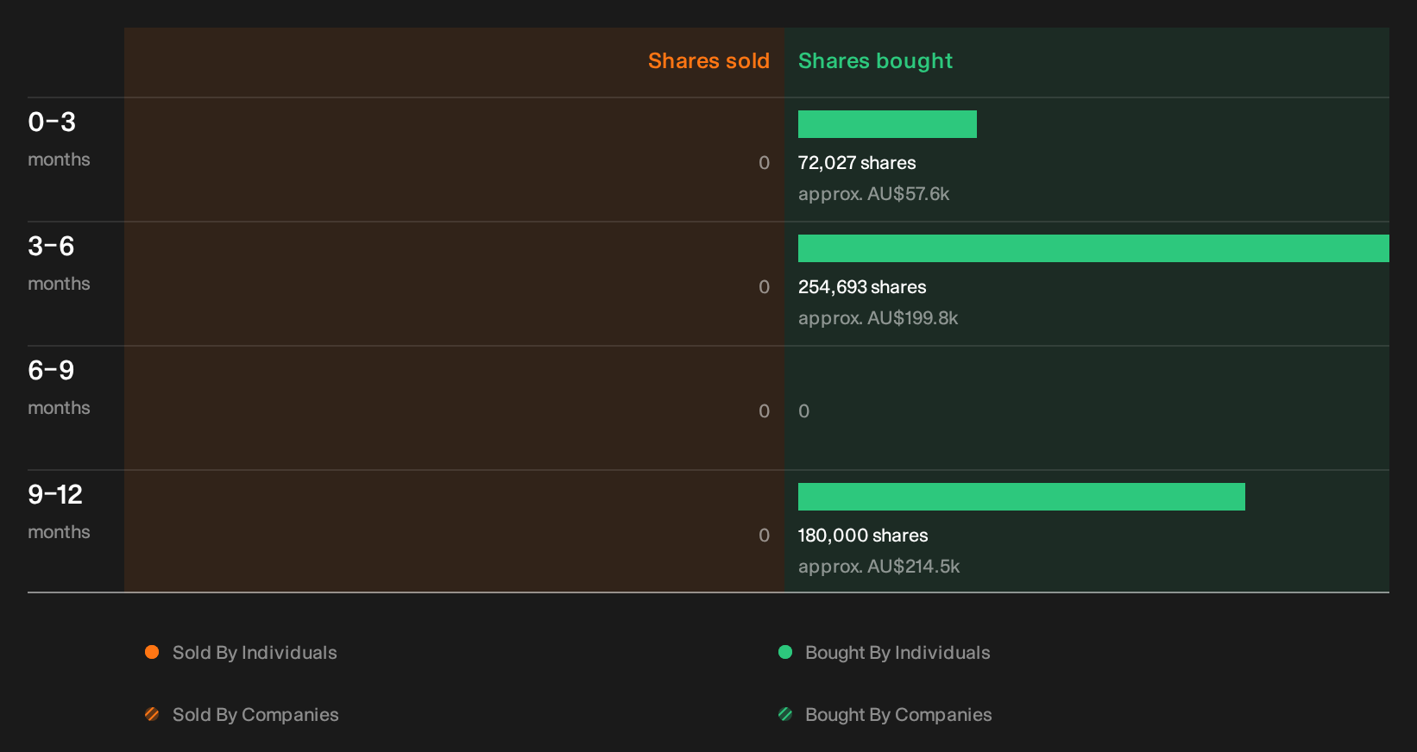Click the '6-9' months row label
Screen dimensions: 1417x752
pos(51,370)
